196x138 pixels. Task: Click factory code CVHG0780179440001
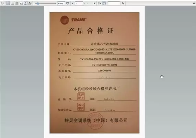pyautogui.click(x=104, y=65)
